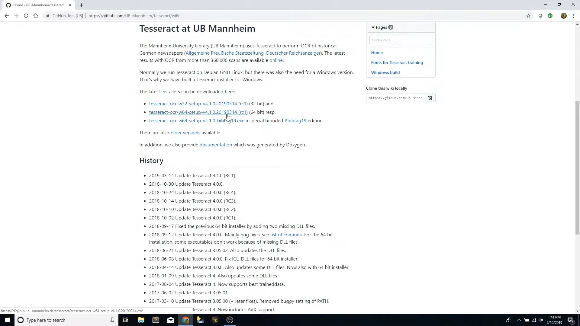The image size is (580, 326).
Task: Click the home/address bar lock icon
Action: (x=47, y=16)
